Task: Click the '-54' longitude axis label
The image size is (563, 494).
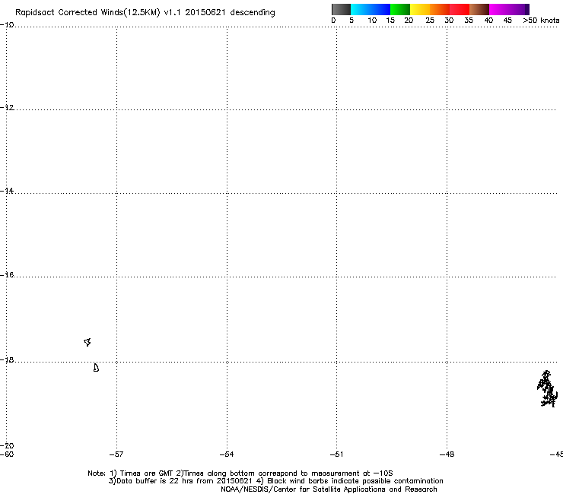Action: point(227,454)
